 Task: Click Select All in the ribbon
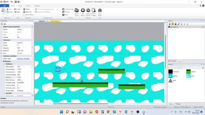tap(27, 12)
